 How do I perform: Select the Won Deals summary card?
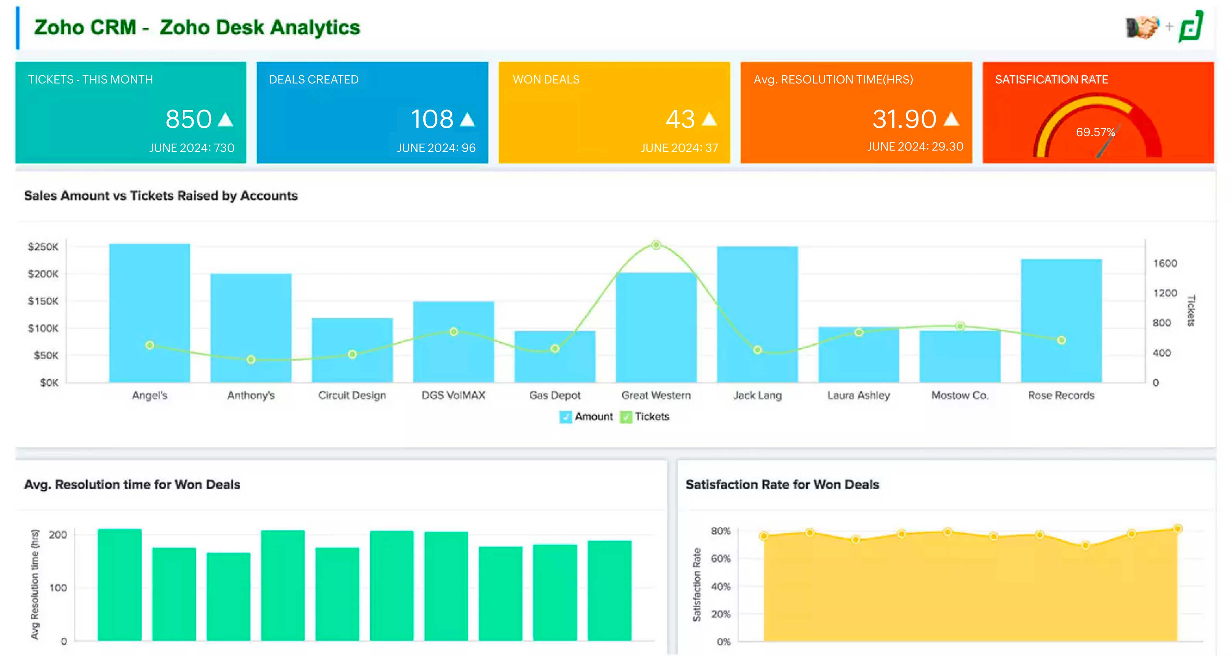pos(614,112)
